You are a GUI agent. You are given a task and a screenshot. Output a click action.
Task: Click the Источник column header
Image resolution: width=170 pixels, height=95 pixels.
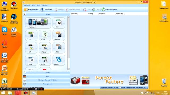pyautogui.click(x=74, y=14)
